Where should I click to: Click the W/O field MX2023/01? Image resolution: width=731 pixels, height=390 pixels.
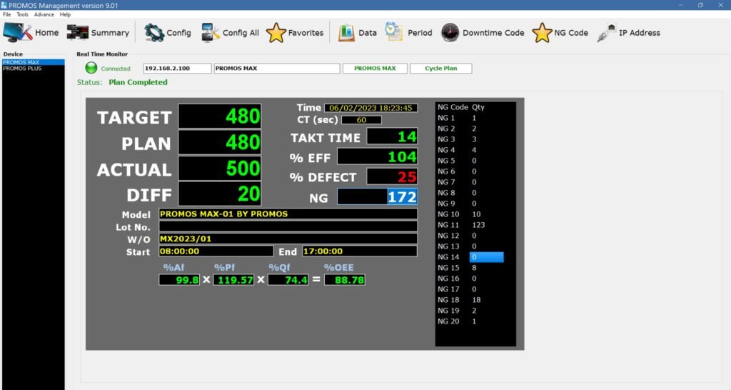point(288,239)
